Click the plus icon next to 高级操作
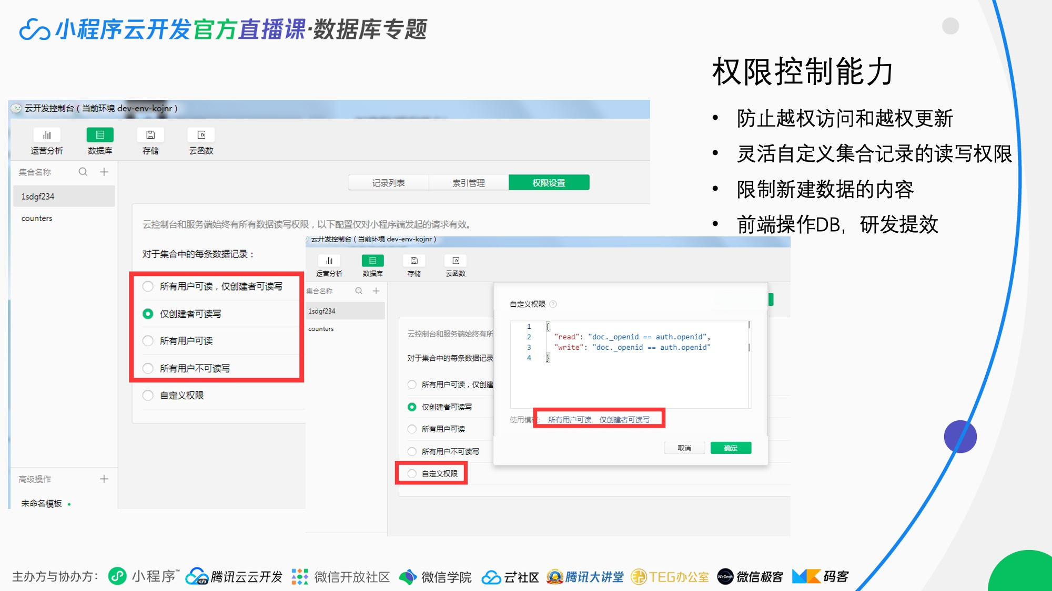1052x591 pixels. point(104,479)
